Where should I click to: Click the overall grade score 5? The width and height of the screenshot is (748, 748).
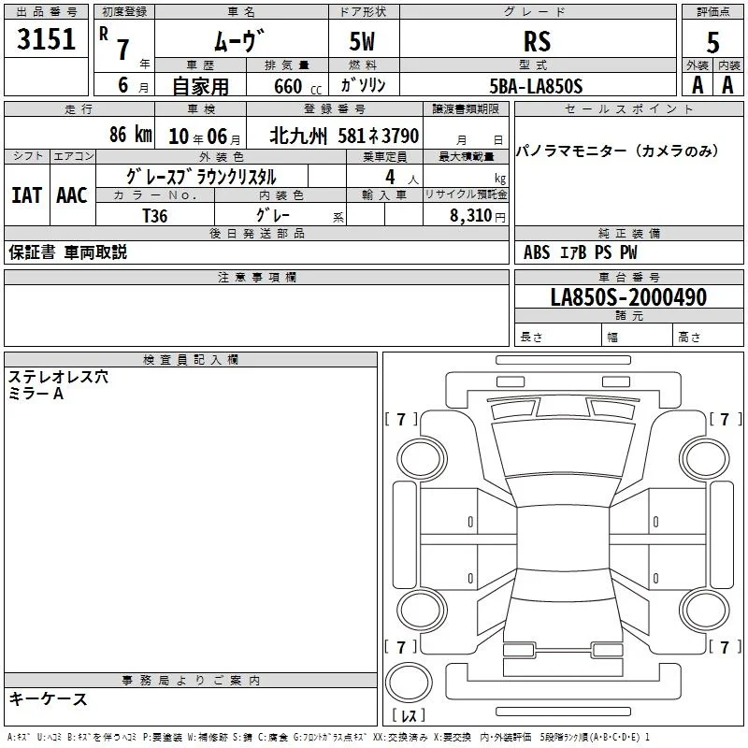[712, 42]
